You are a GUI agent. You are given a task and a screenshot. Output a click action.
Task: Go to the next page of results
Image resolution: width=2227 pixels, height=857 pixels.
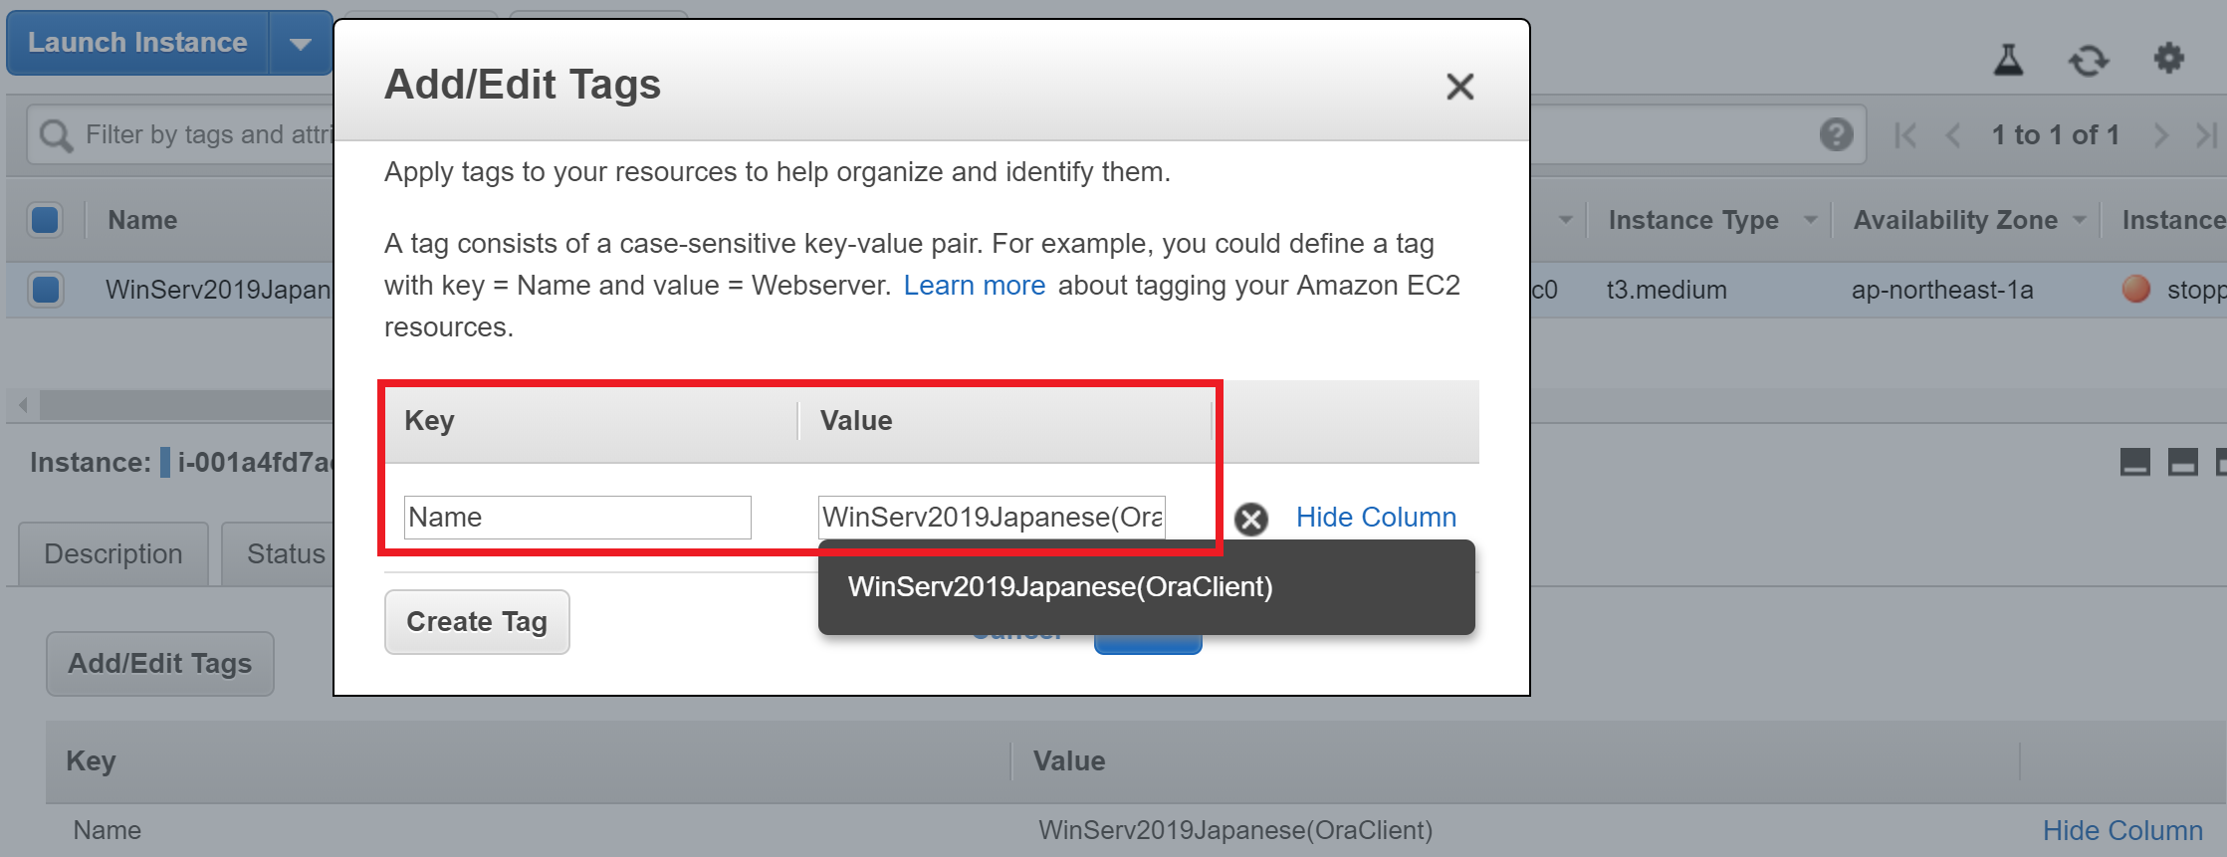[2160, 135]
